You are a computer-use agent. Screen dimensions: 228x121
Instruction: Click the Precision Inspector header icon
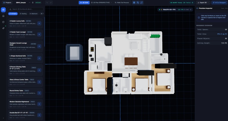pyautogui.click(x=197, y=8)
